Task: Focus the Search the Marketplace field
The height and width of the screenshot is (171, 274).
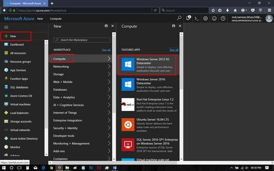Action: point(82,40)
